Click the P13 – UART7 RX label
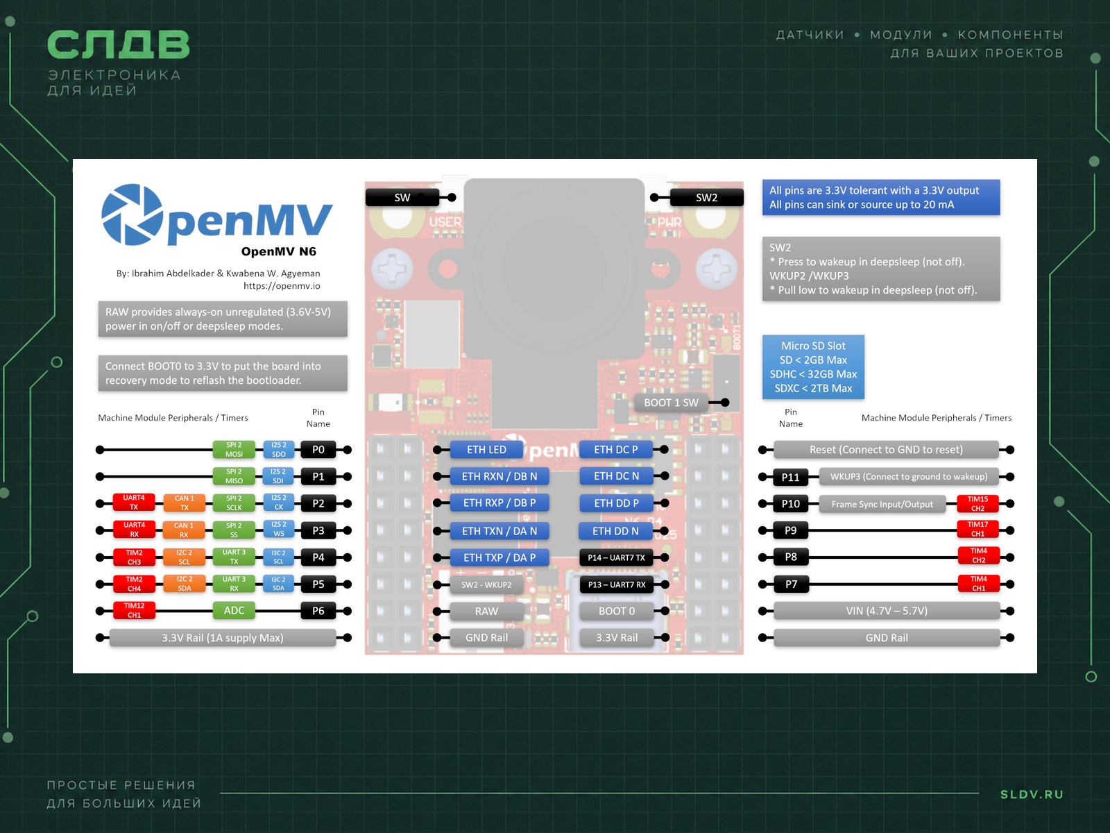This screenshot has height=833, width=1110. (617, 585)
